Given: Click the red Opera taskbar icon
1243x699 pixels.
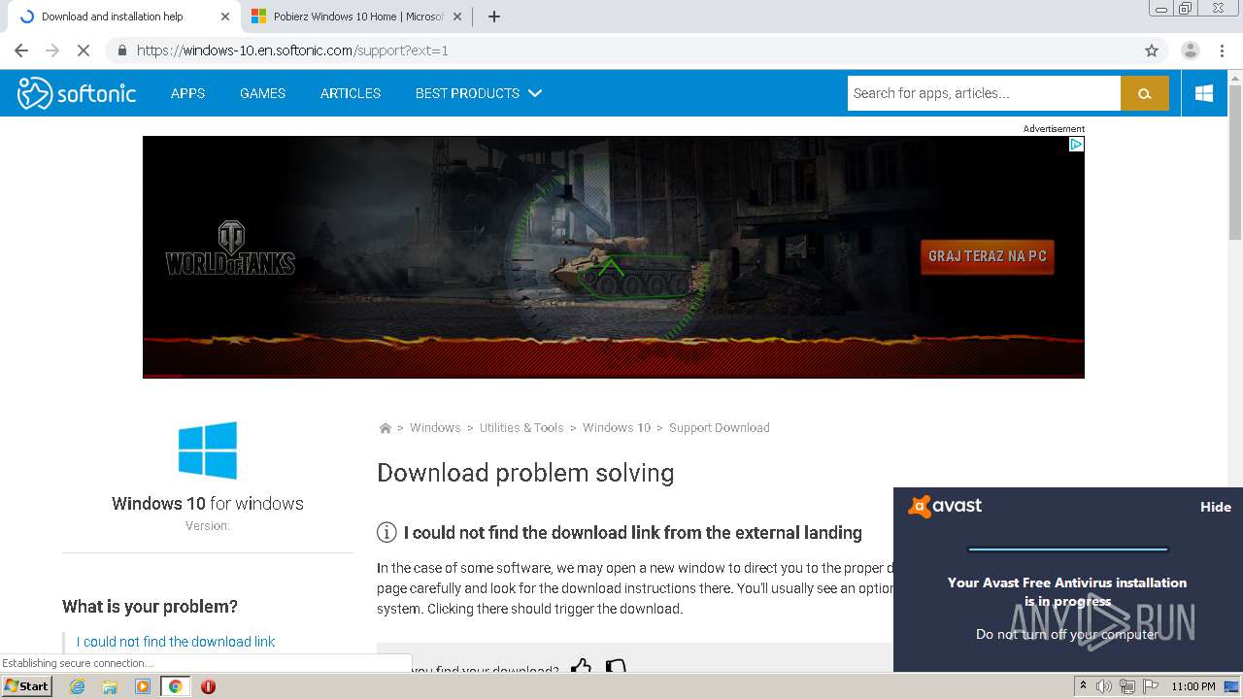Looking at the screenshot, I should [x=208, y=686].
